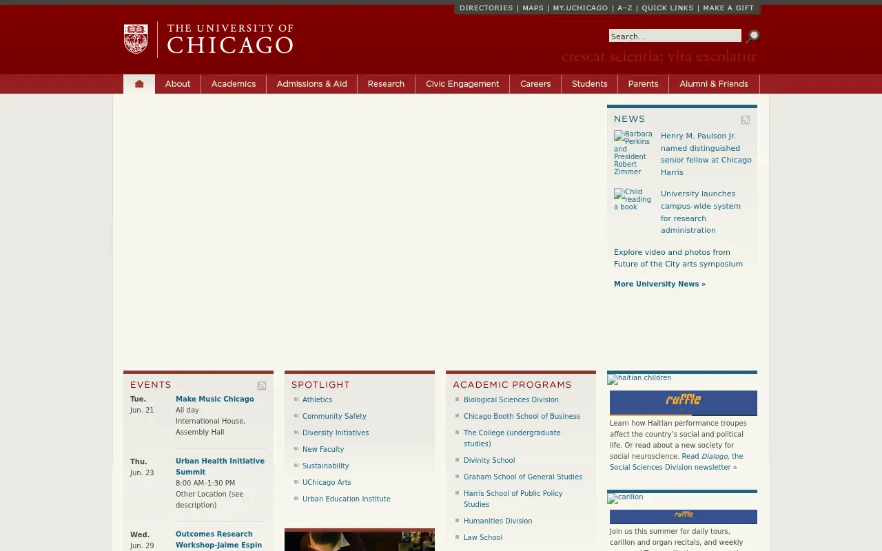Open Biological Sciences Division link
This screenshot has height=551, width=882.
click(511, 400)
